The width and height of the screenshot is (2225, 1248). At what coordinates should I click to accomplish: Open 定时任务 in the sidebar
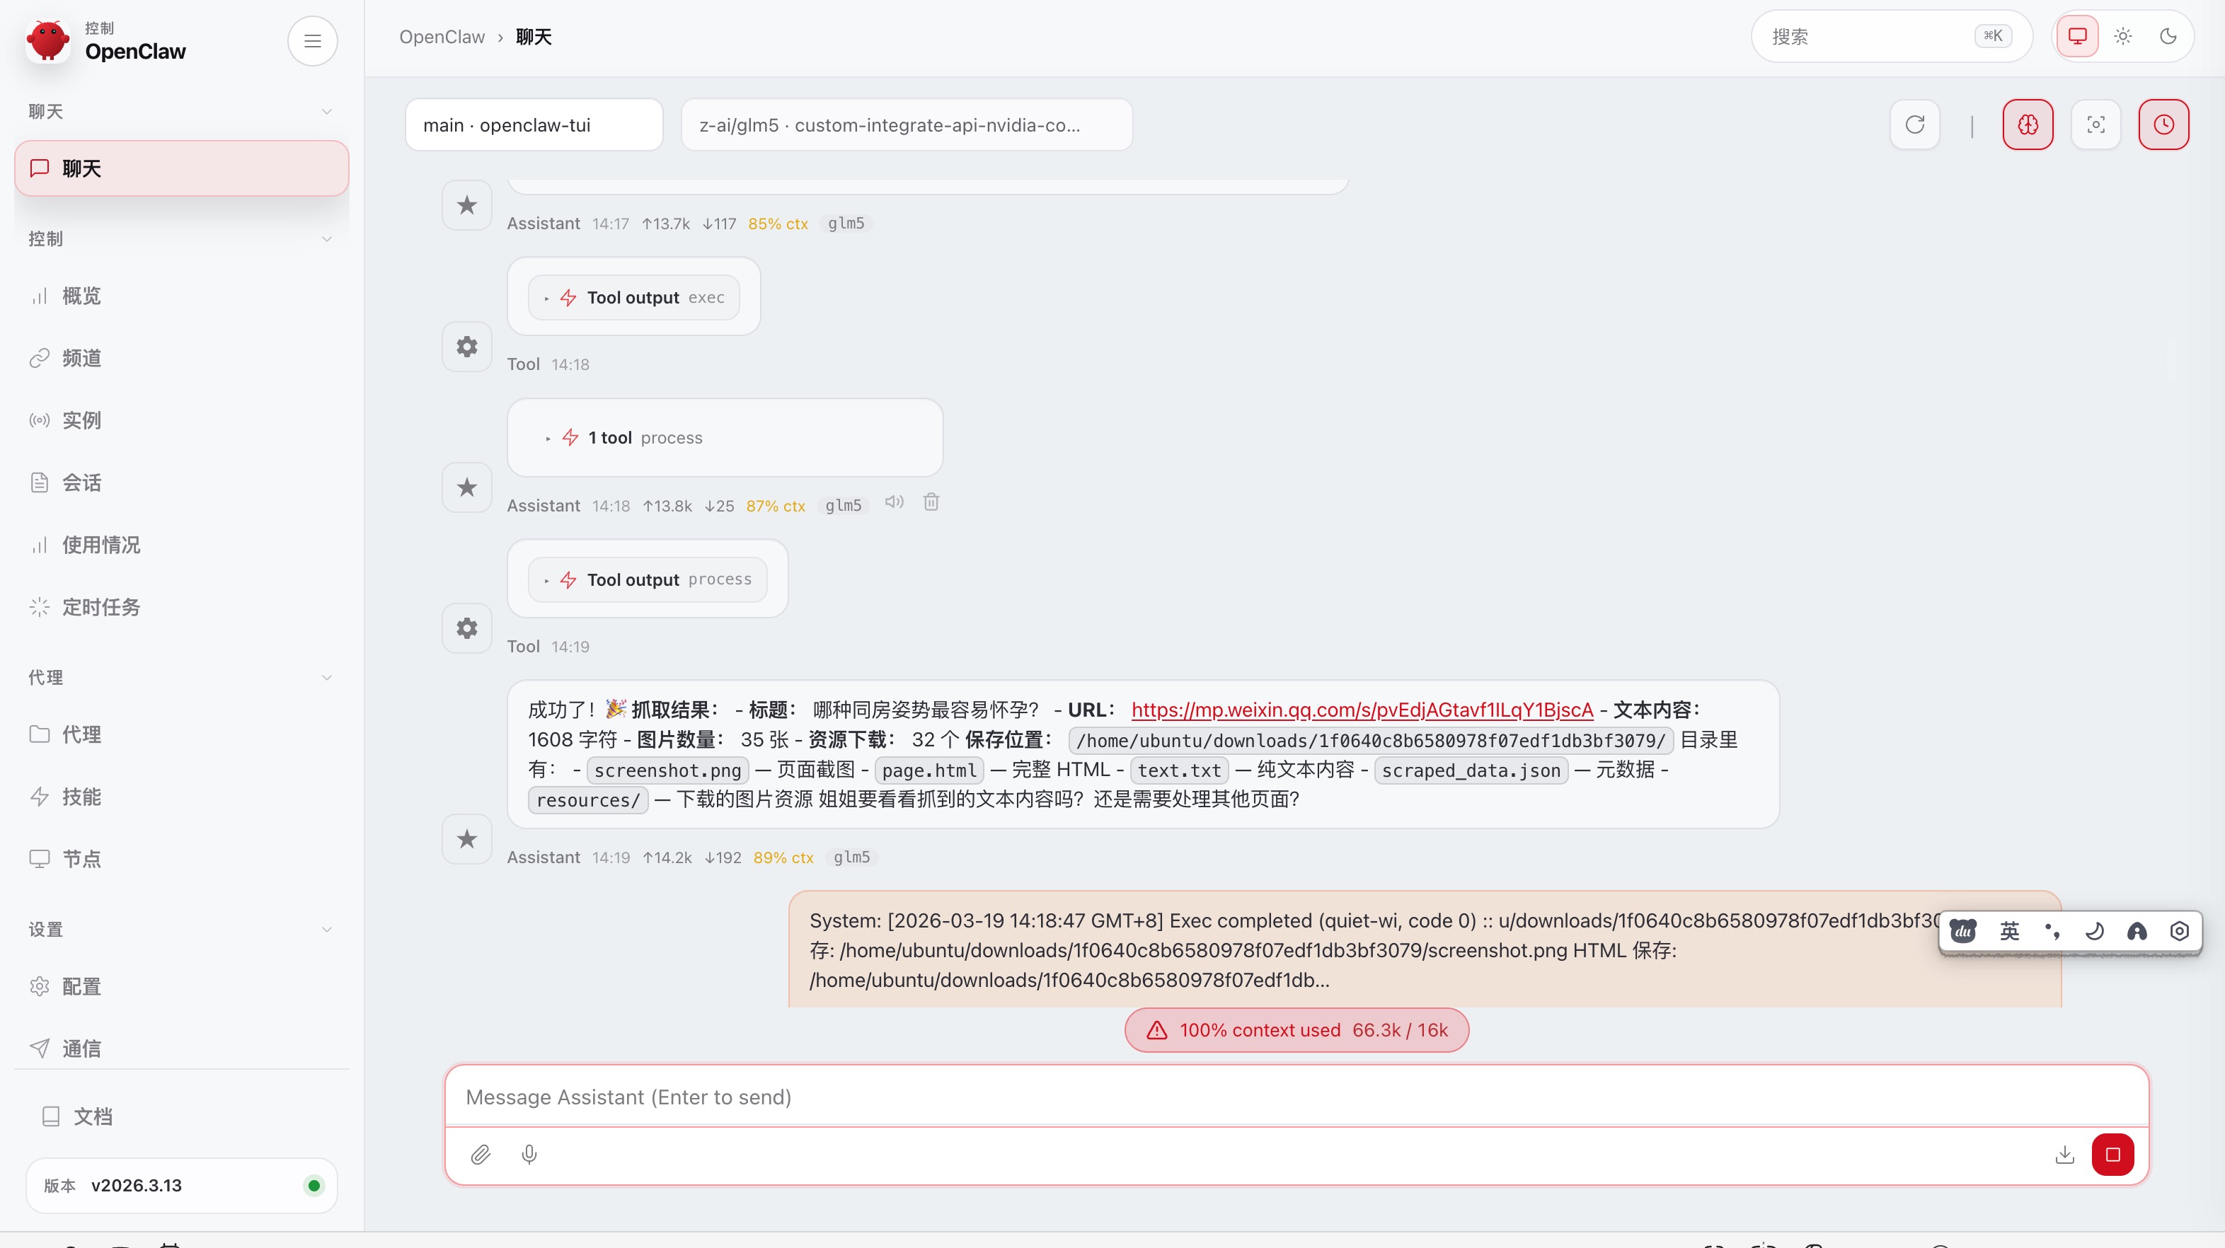pyautogui.click(x=100, y=607)
